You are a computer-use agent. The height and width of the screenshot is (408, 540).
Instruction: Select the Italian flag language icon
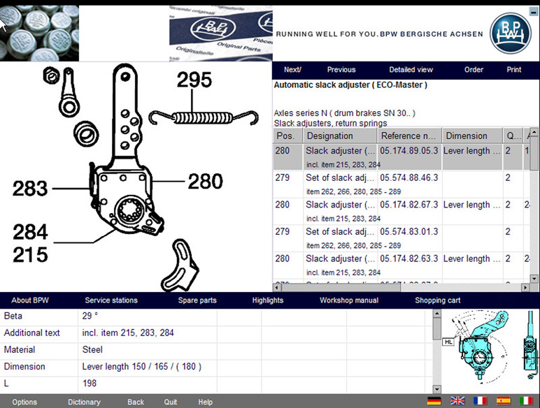(x=525, y=401)
